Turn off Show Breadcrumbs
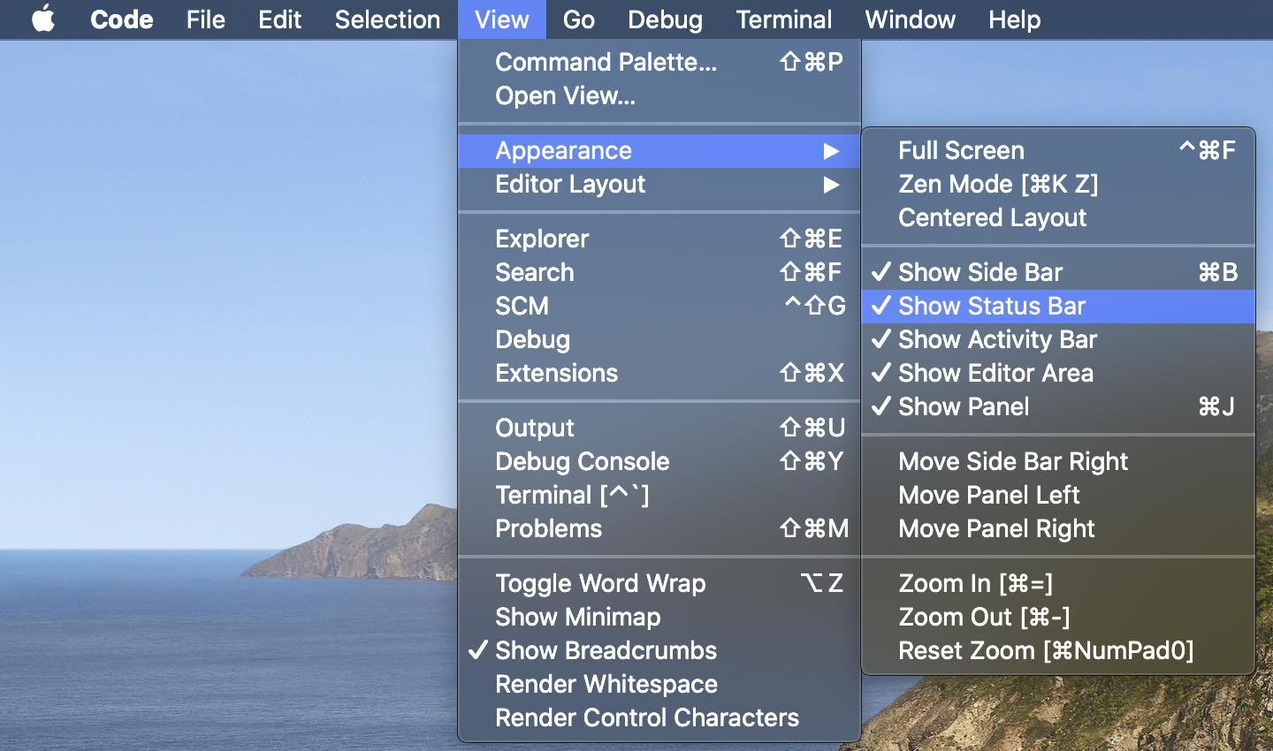 (606, 651)
